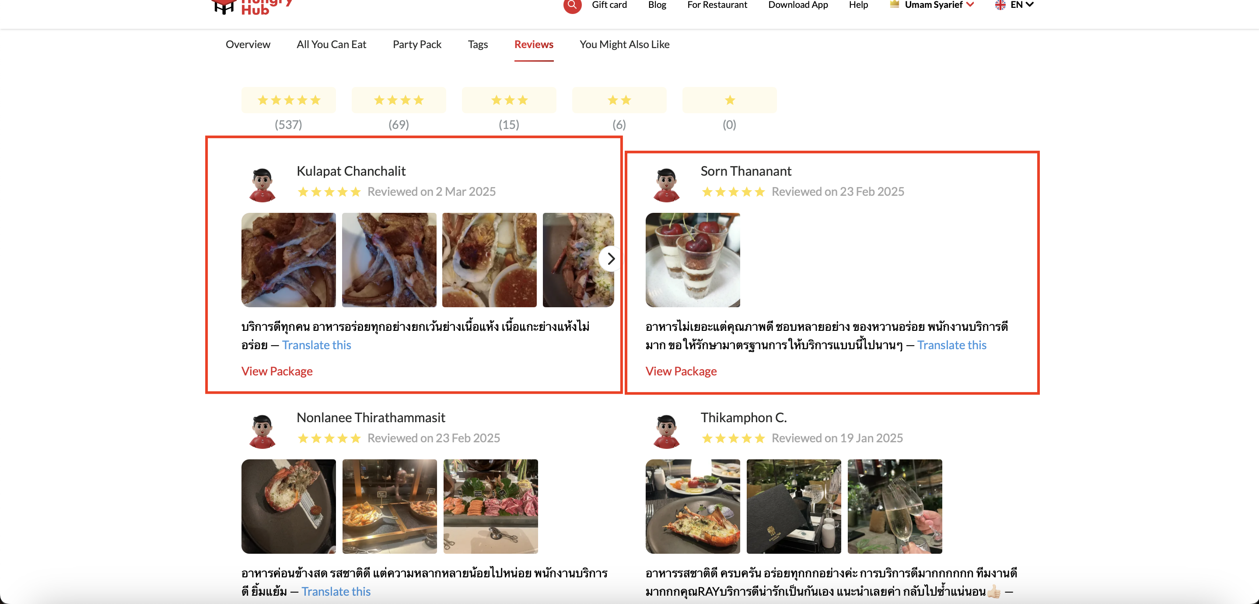The width and height of the screenshot is (1259, 604).
Task: Open the Umam Syarief account dropdown
Action: pyautogui.click(x=939, y=5)
